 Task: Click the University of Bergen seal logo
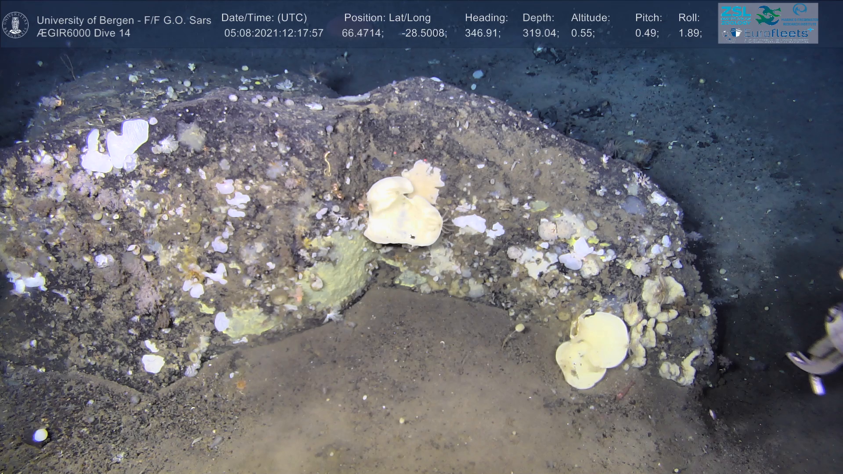point(15,25)
